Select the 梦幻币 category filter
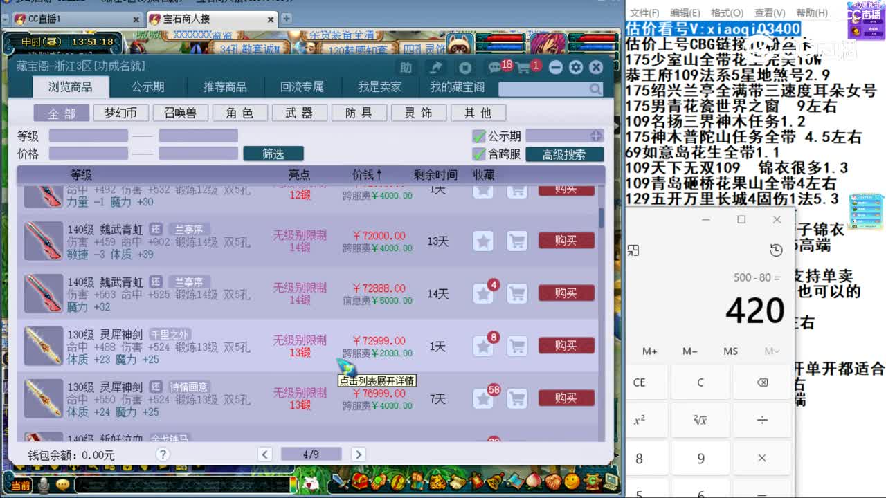The height and width of the screenshot is (498, 886). click(x=120, y=113)
